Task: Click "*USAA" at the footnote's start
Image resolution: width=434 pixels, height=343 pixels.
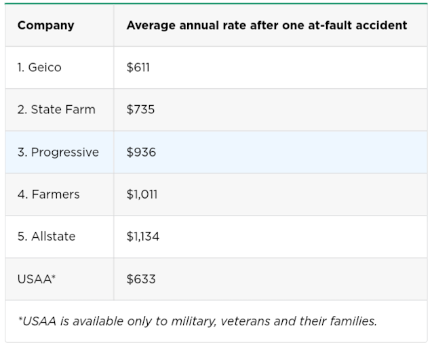Action: point(35,321)
